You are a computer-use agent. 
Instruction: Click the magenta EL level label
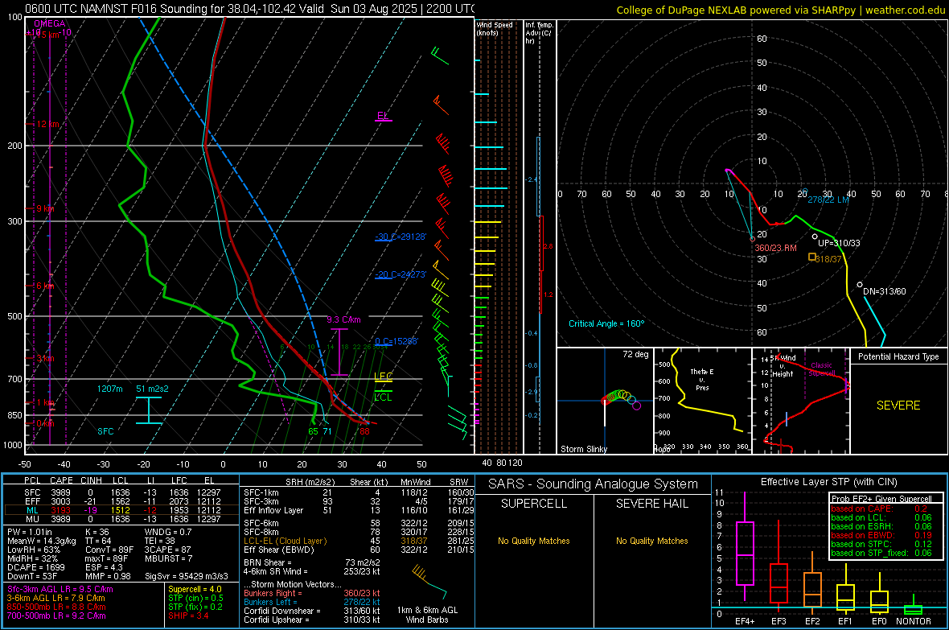[x=383, y=115]
